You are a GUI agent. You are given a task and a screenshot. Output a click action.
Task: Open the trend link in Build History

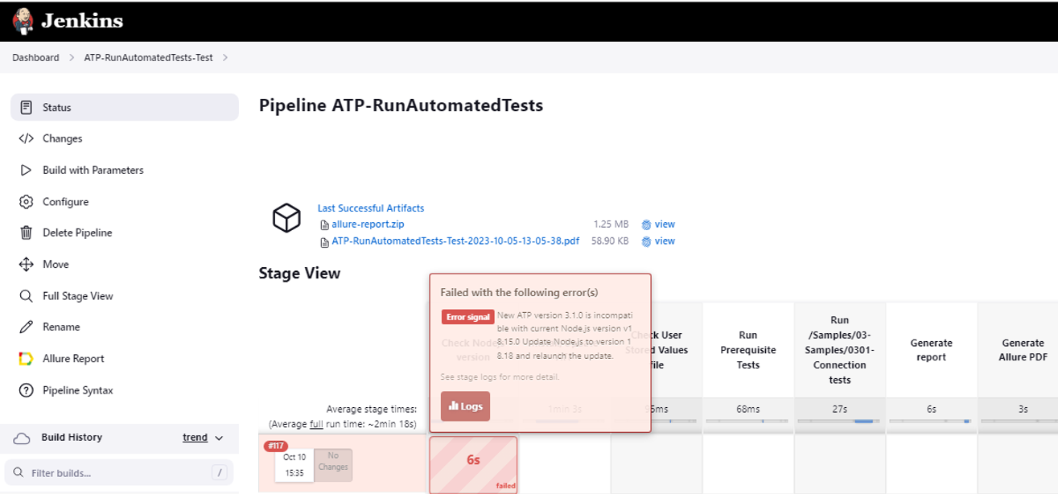click(195, 438)
